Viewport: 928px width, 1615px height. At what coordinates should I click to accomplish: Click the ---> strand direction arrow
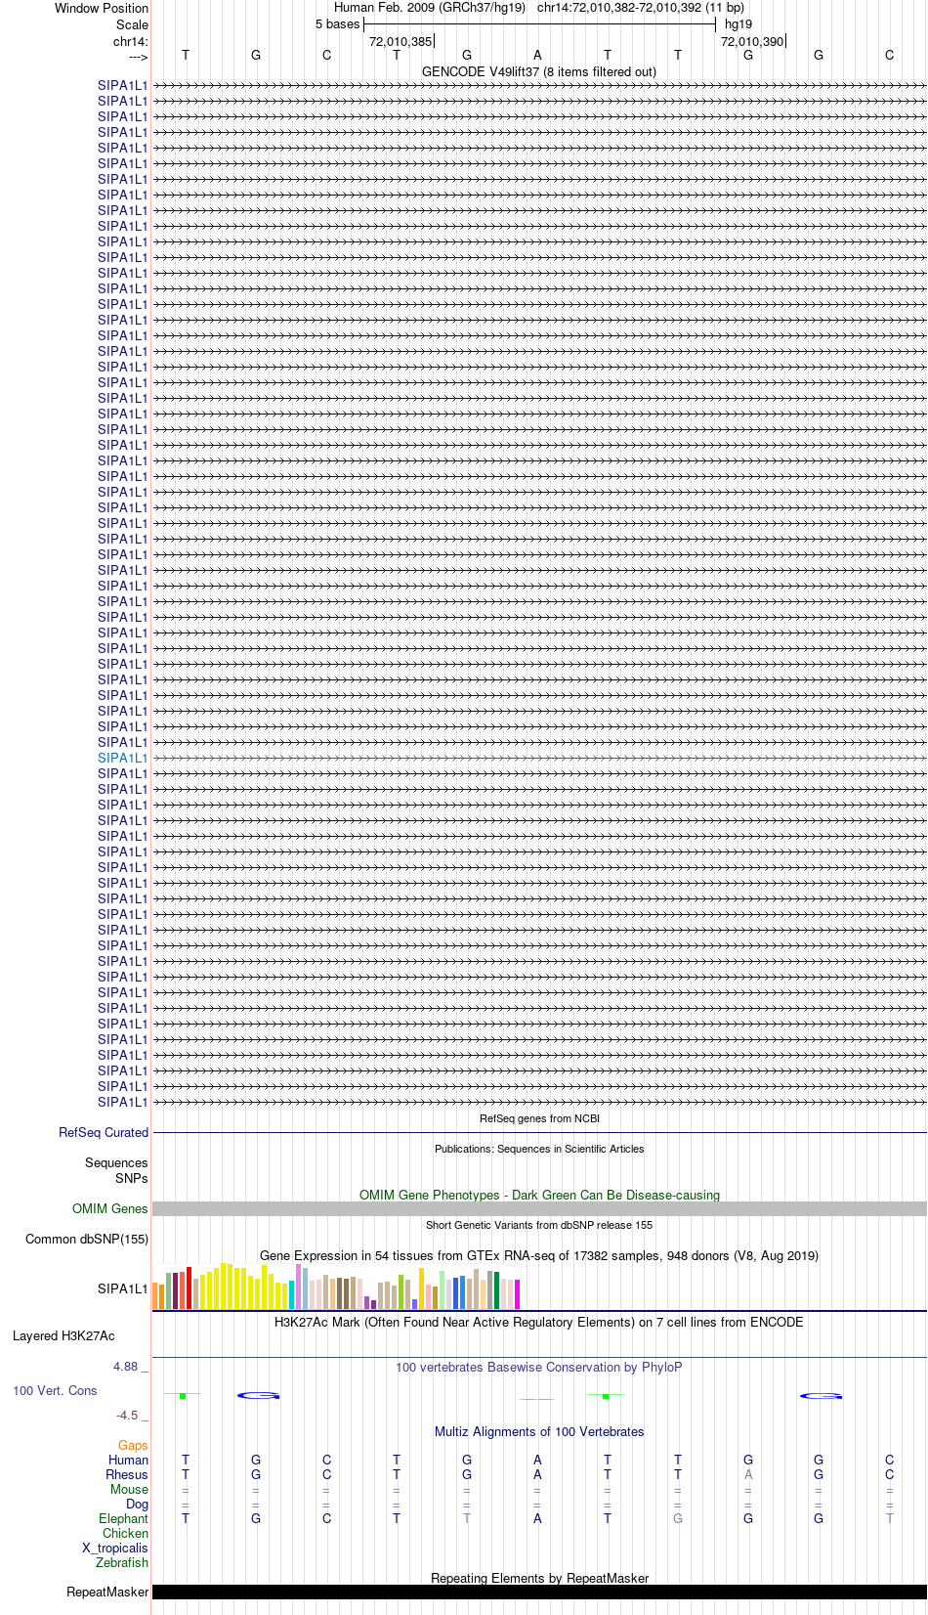[138, 57]
